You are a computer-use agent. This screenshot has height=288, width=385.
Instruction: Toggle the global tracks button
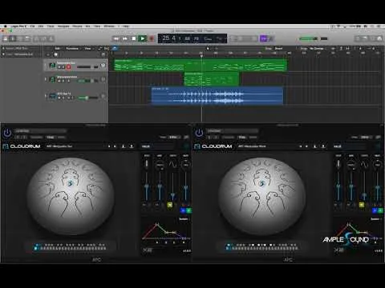click(103, 54)
